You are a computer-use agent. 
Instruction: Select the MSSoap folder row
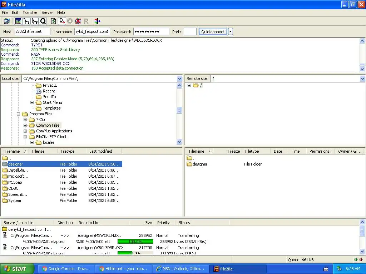[62, 182]
